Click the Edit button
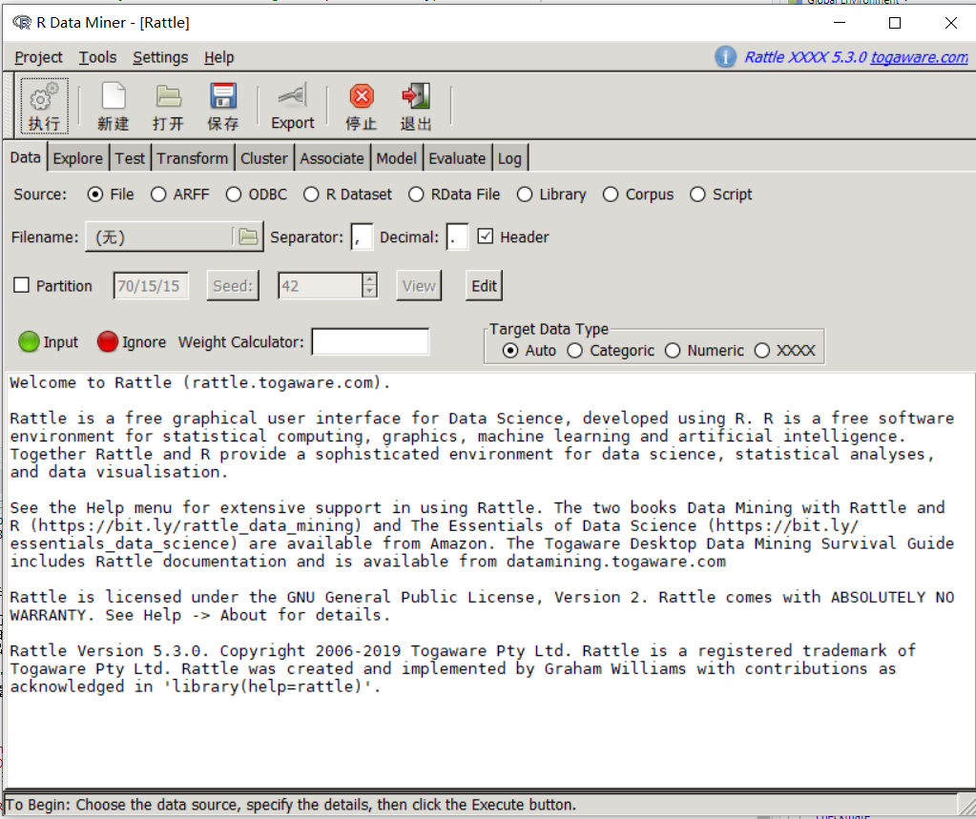 tap(483, 285)
